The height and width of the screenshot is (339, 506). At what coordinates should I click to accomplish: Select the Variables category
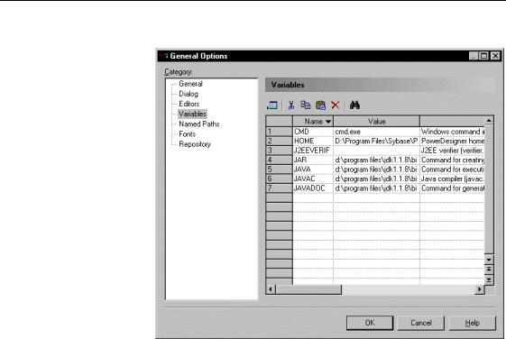click(x=192, y=114)
